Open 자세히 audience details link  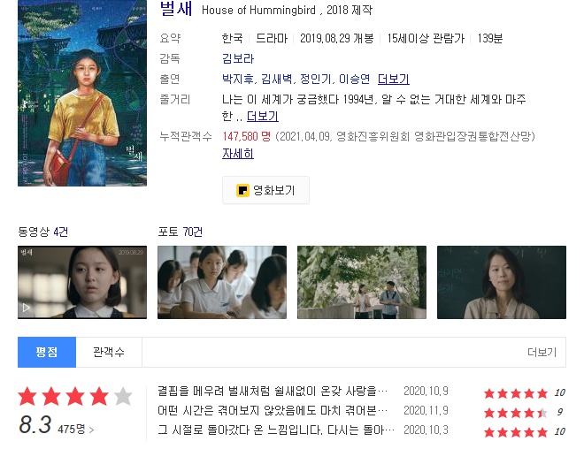[x=238, y=153]
